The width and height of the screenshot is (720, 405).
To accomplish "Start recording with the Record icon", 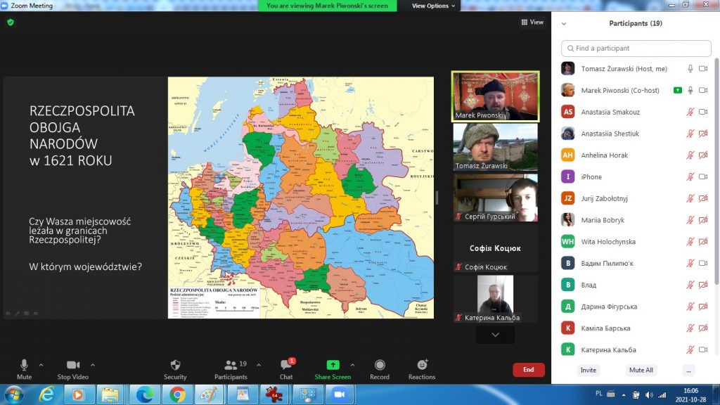I will tap(380, 366).
